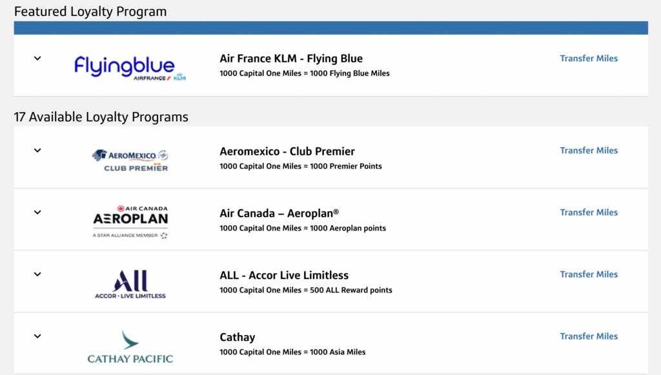661x375 pixels.
Task: Transfer Miles to Aeromexico Club Premier
Action: click(x=589, y=150)
